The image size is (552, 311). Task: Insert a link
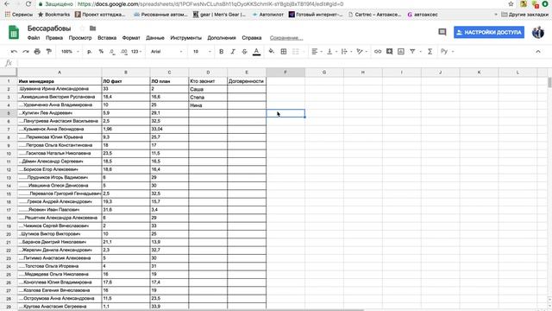click(378, 52)
